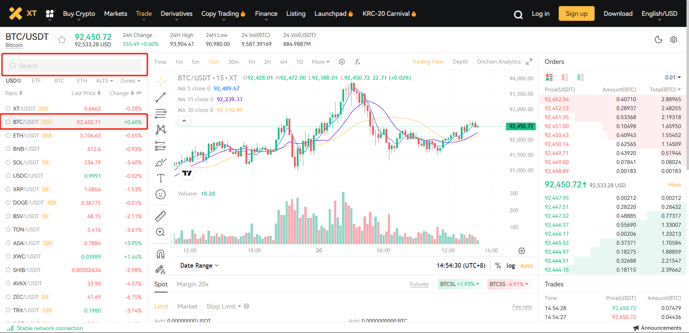Select the 1H timeframe
Viewport: 689px width, 333px height.
(252, 62)
